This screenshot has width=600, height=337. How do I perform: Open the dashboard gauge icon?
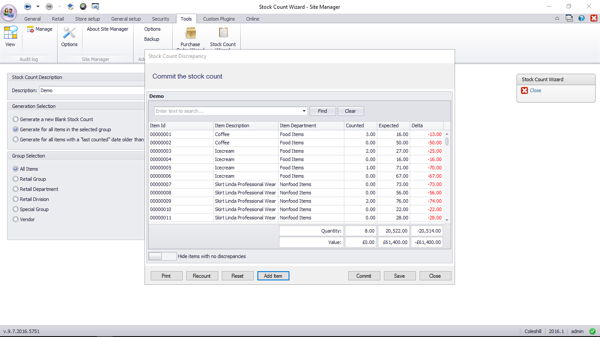click(x=83, y=7)
